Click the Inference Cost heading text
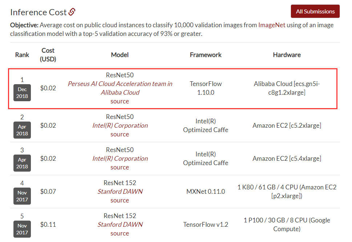The width and height of the screenshot is (352, 242). tap(39, 12)
